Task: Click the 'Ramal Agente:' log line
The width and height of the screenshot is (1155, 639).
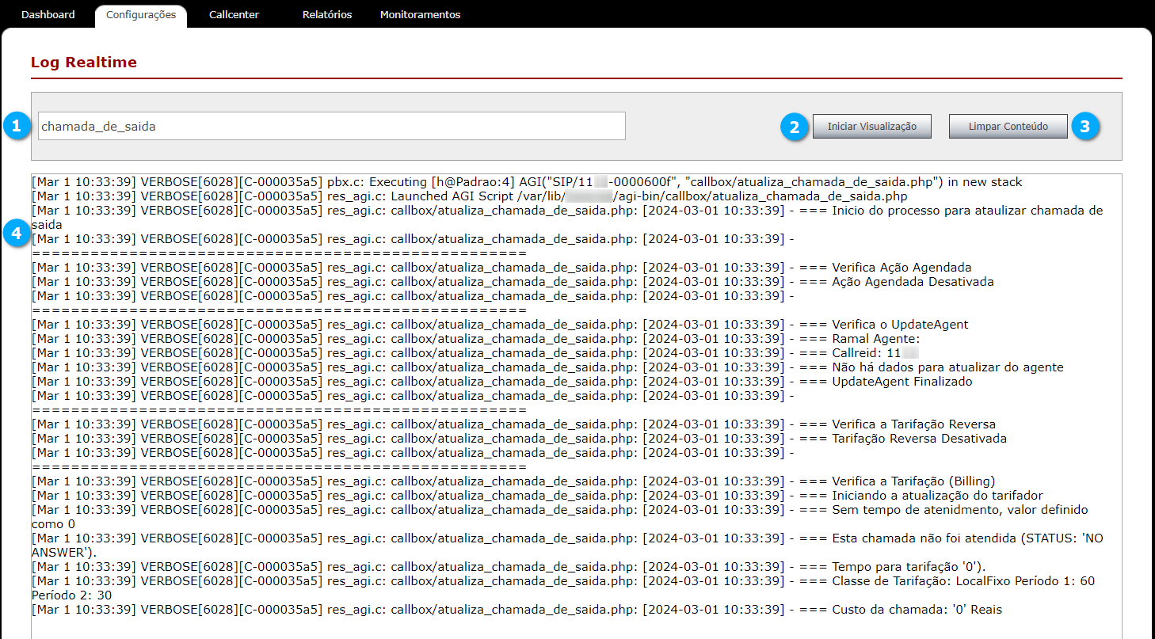Action: (x=476, y=339)
